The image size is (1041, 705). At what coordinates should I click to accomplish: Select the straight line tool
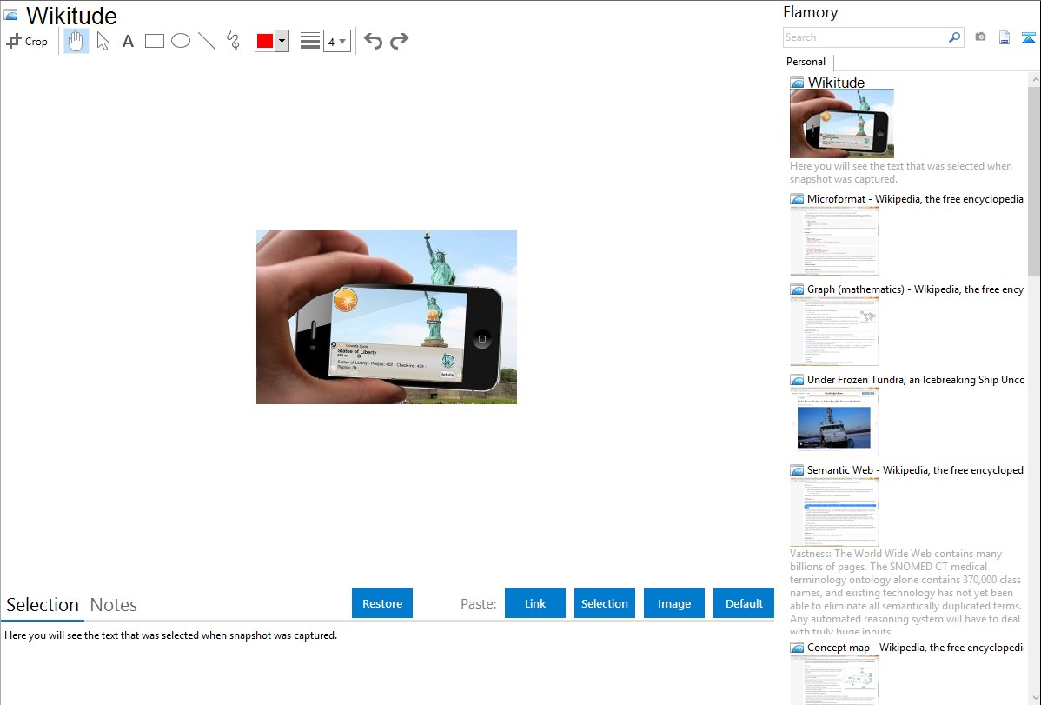pos(207,41)
